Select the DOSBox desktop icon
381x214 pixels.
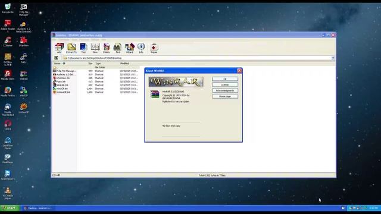pos(8,59)
